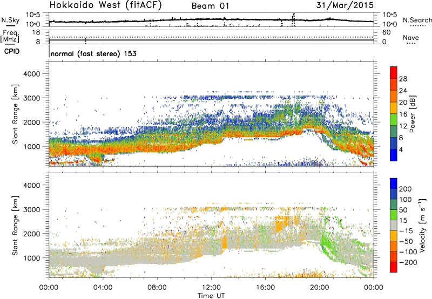Click the '200' label on the Velocity colorbar
This screenshot has width=432, height=299.
pos(406,189)
